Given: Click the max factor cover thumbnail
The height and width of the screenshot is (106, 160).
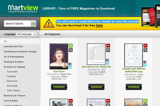Looking at the screenshot, I should pos(59,56).
